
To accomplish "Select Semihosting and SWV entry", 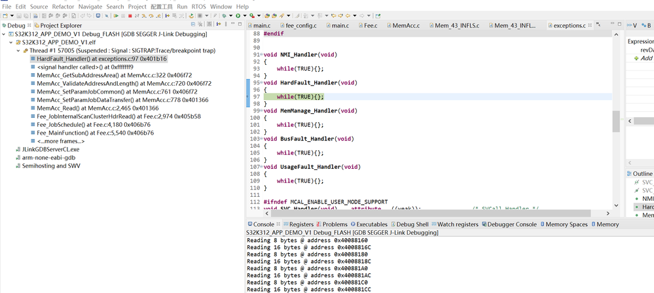I will point(48,166).
